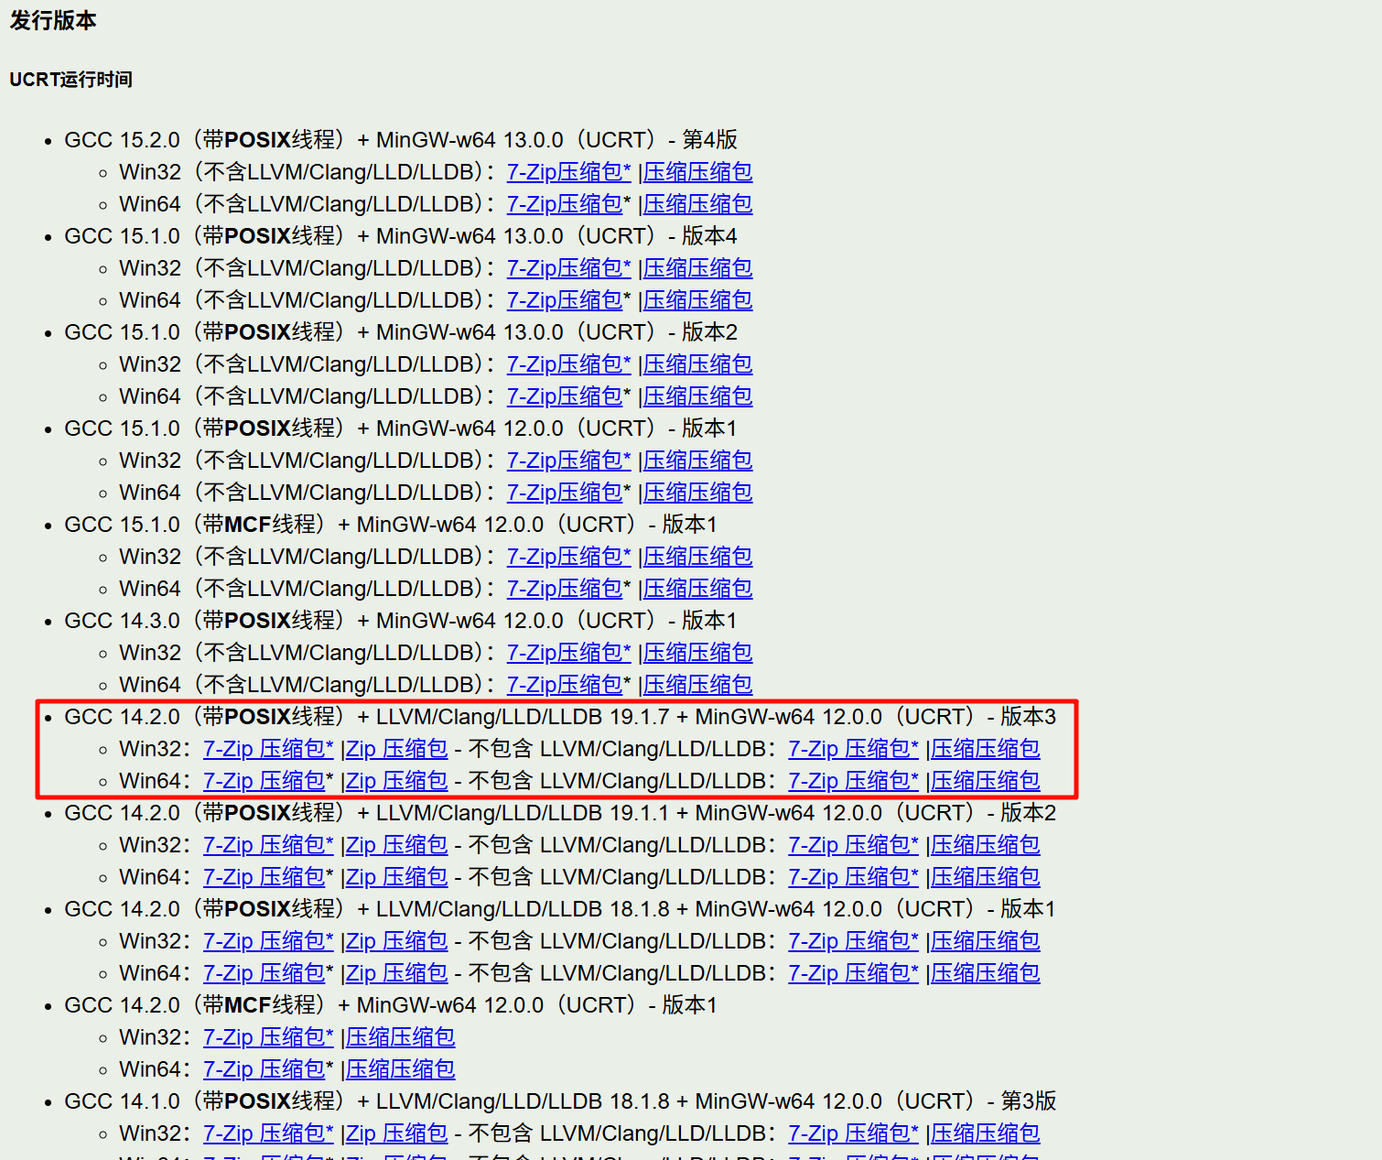Open GCC 14.1.0 第3版 Win32 不包含LLVM 压缩压缩包
The width and height of the screenshot is (1382, 1160).
986,1133
